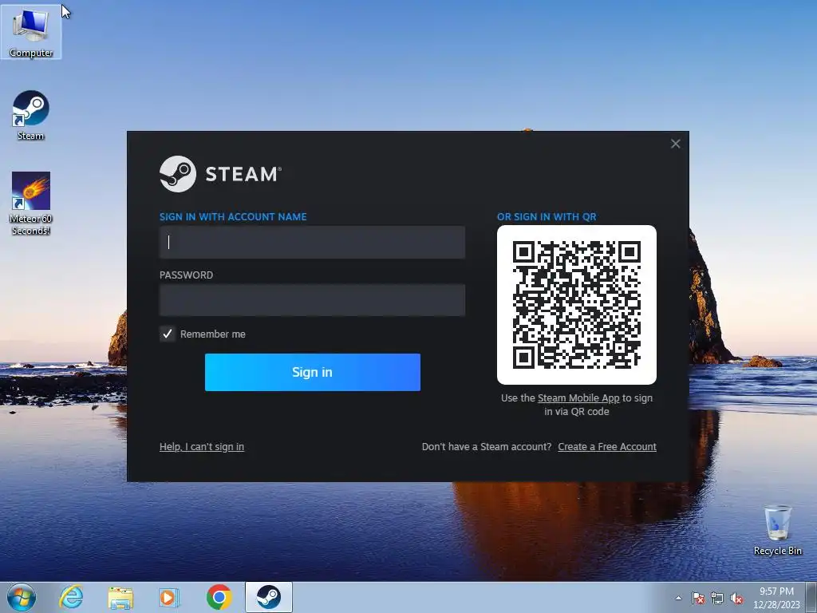817x613 pixels.
Task: Open the Windows Start menu
Action: click(x=22, y=597)
